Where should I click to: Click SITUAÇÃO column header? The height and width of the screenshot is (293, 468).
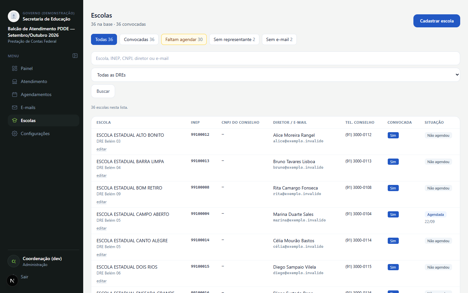[434, 122]
